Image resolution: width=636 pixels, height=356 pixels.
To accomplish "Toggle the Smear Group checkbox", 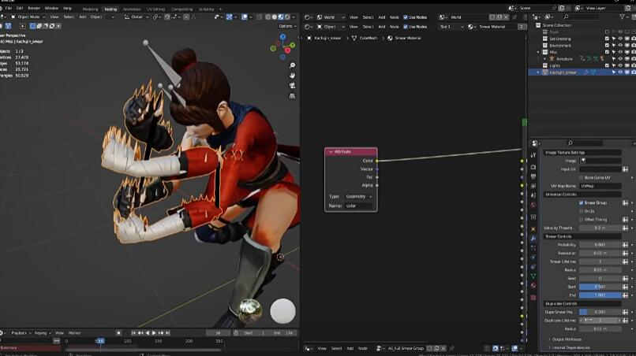I will point(581,202).
